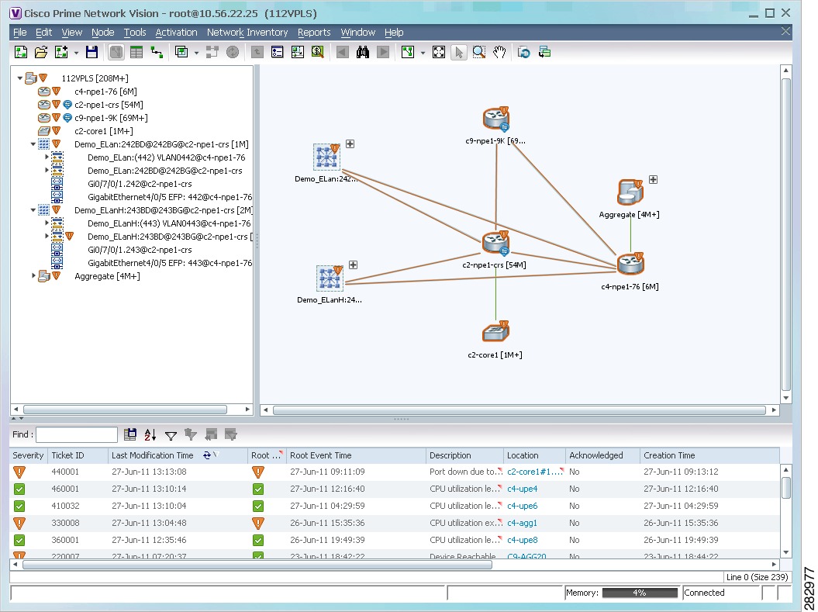This screenshot has height=612, width=818.
Task: Click the Memory usage progress bar
Action: pyautogui.click(x=640, y=593)
